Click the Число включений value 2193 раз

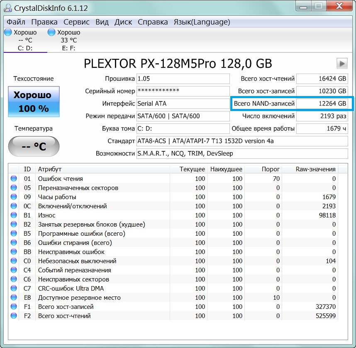[322, 116]
